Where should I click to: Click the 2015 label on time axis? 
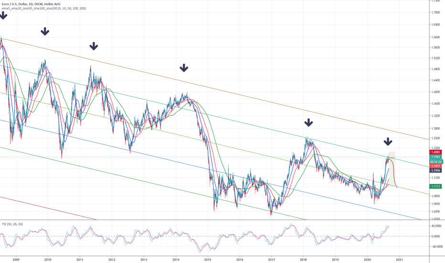[x=208, y=259]
